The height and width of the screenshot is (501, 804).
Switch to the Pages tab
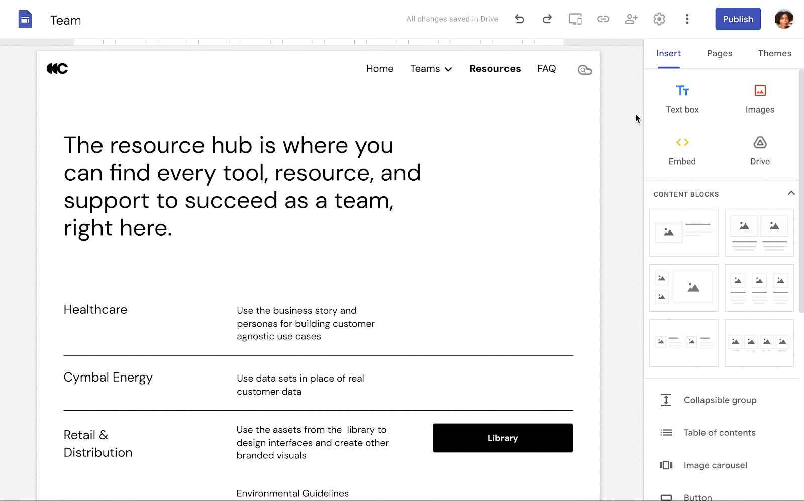coord(720,53)
